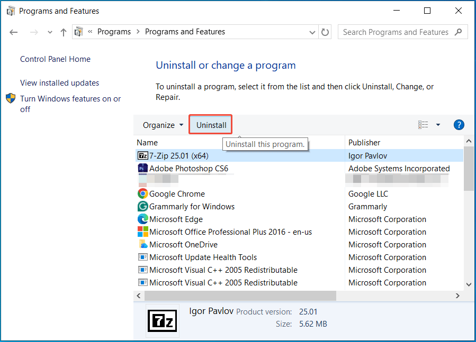Open the change view dropdown arrow
The width and height of the screenshot is (476, 342).
438,125
